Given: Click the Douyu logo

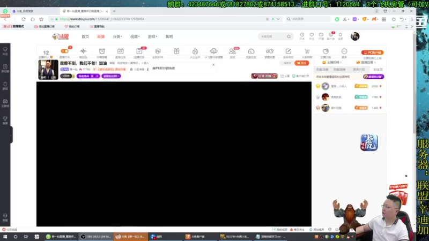Looking at the screenshot, I should click(x=61, y=36).
